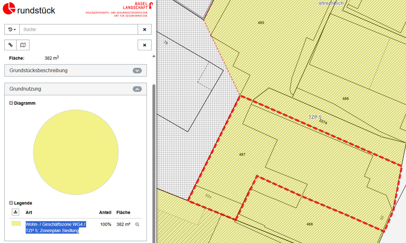Viewport: 406px width, 243px height.
Task: Click the map icon button
Action: [x=23, y=45]
